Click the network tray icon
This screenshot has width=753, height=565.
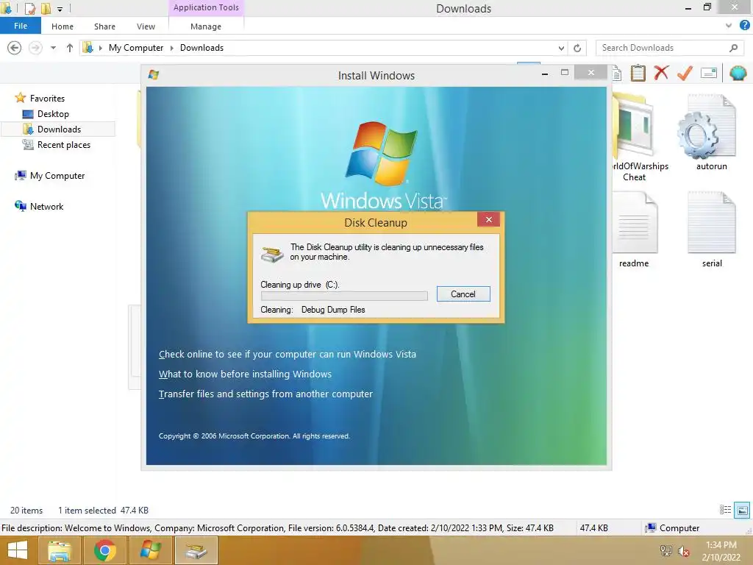[x=665, y=550]
